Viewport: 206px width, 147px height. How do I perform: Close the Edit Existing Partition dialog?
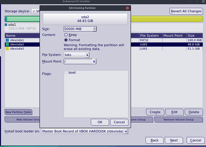click(127, 8)
